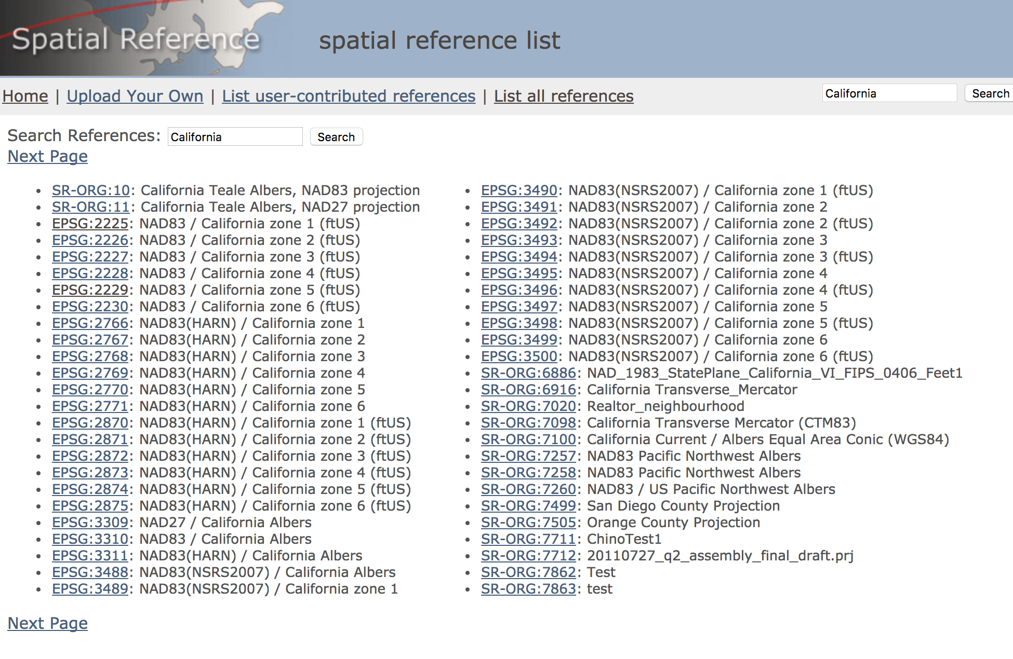The height and width of the screenshot is (659, 1013).
Task: Open SR-ORG:7711 ChinoTest1
Action: (529, 539)
